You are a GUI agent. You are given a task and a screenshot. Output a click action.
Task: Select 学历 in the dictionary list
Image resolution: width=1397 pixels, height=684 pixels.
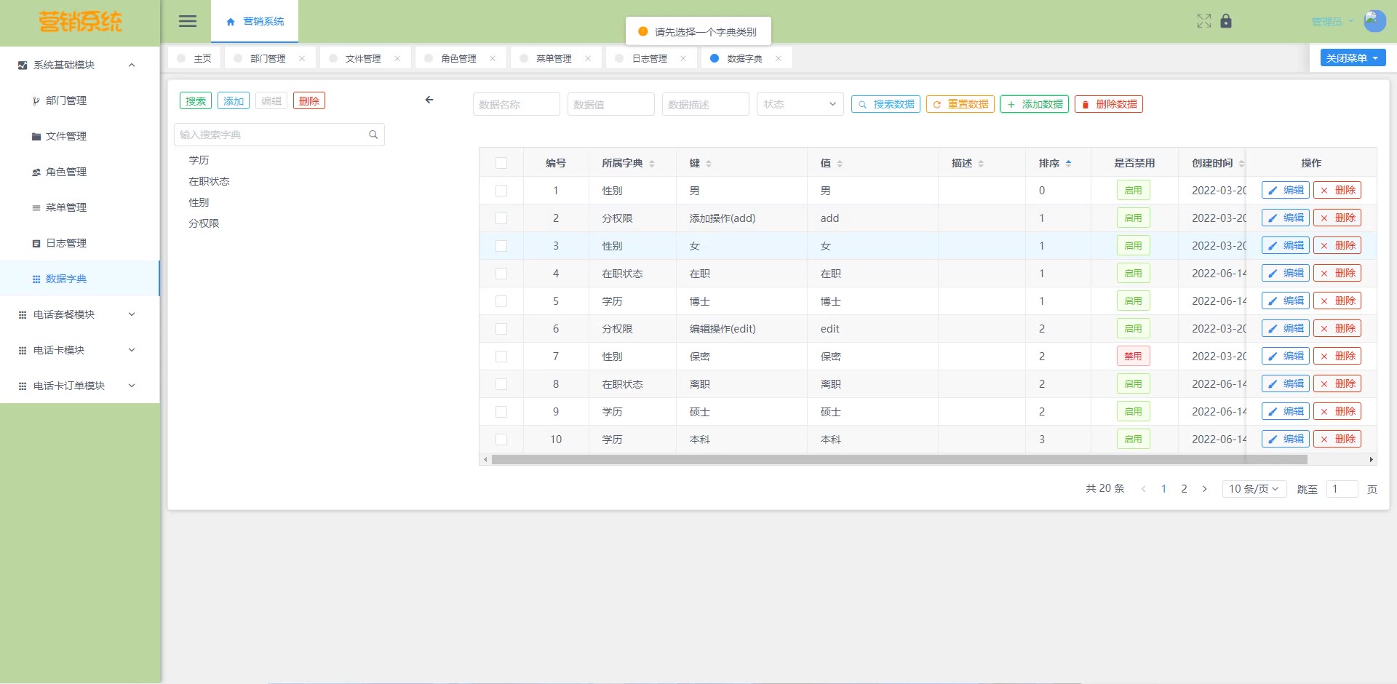click(199, 160)
